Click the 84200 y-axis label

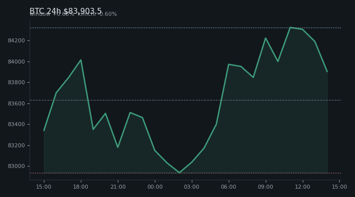[x=16, y=41]
